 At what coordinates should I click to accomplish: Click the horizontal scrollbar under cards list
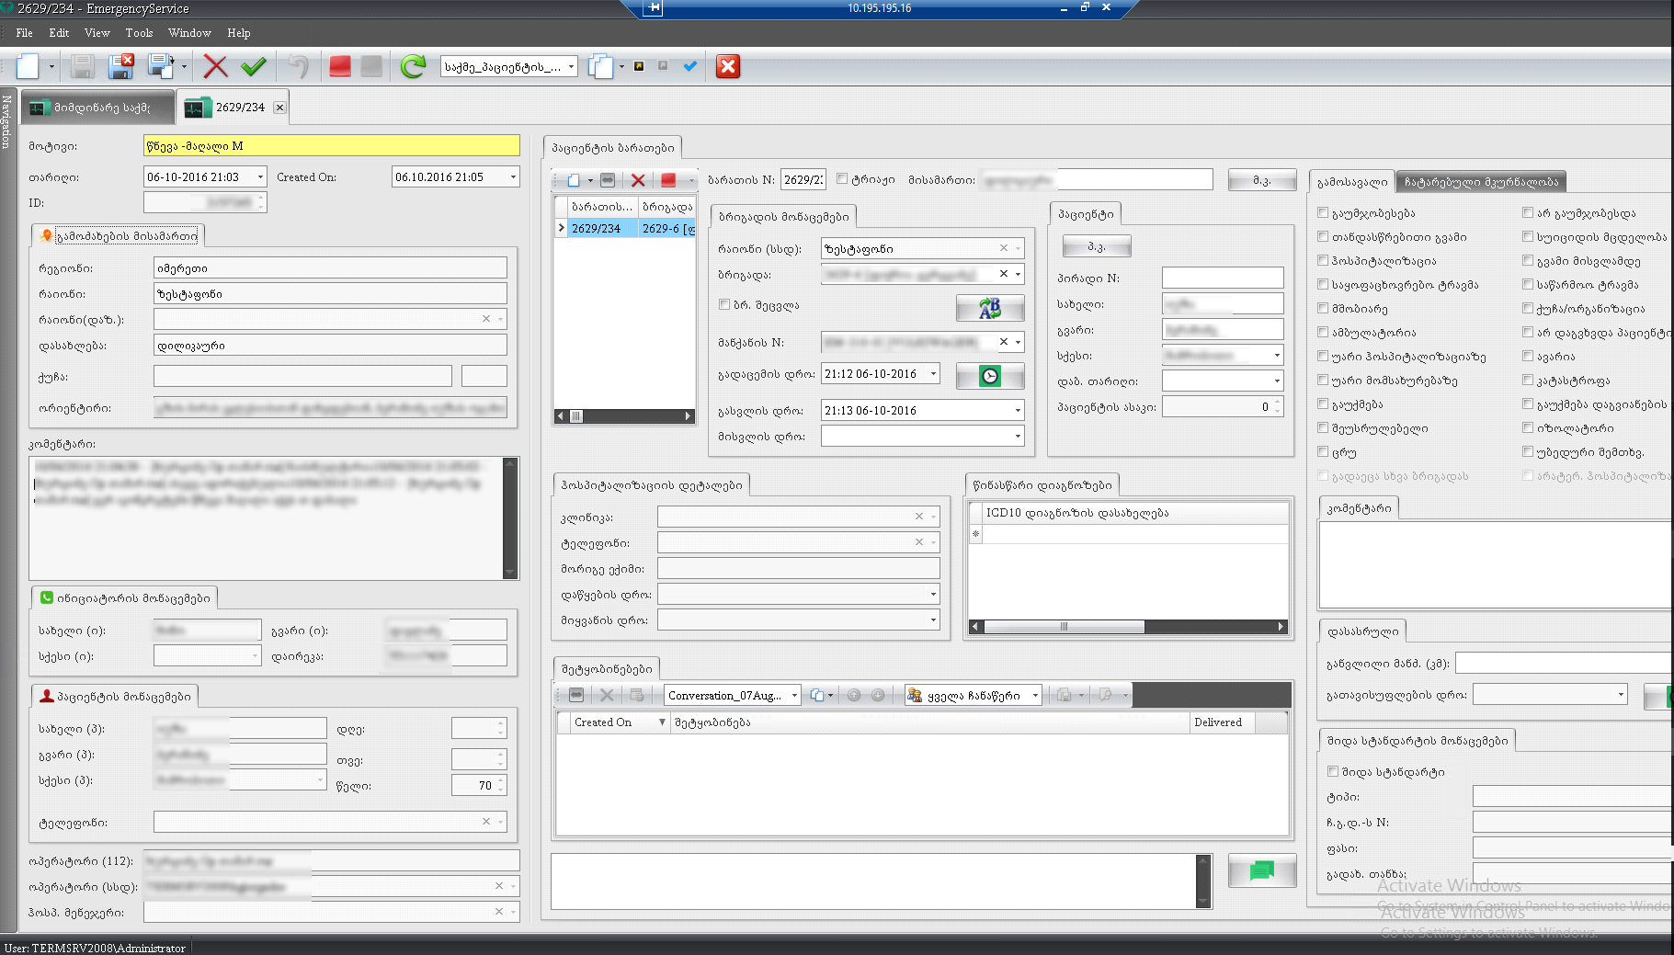point(623,416)
